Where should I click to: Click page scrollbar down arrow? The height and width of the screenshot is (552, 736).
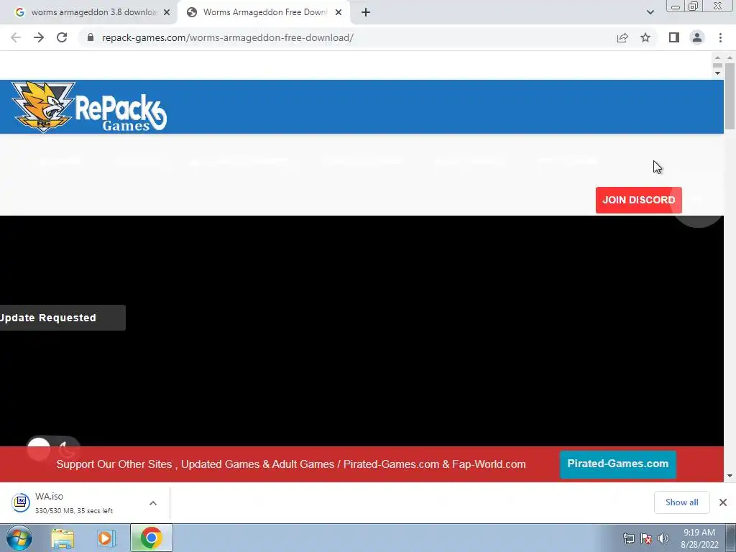[730, 476]
